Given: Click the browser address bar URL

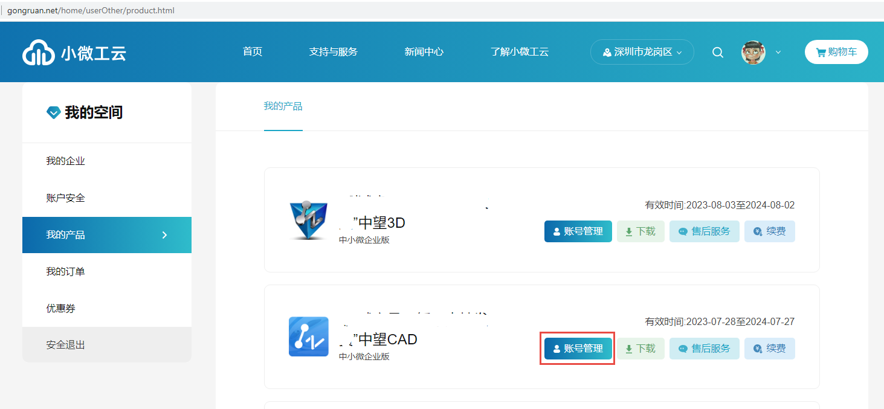Looking at the screenshot, I should point(91,10).
